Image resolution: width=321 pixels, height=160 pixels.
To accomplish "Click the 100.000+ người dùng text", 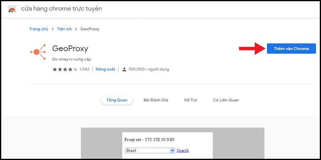I will [x=149, y=69].
